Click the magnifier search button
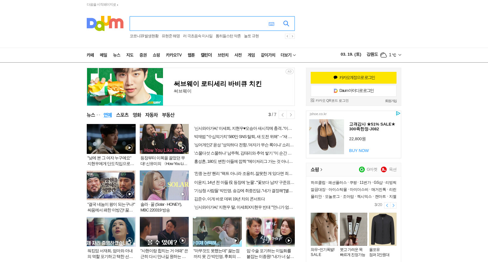This screenshot has width=488, height=262. pyautogui.click(x=286, y=24)
